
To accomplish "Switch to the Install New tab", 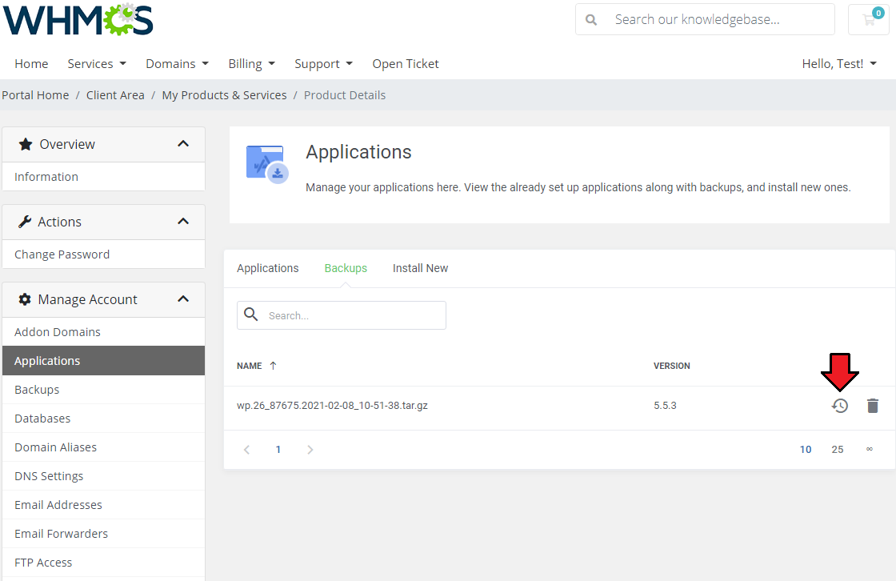I will click(420, 268).
